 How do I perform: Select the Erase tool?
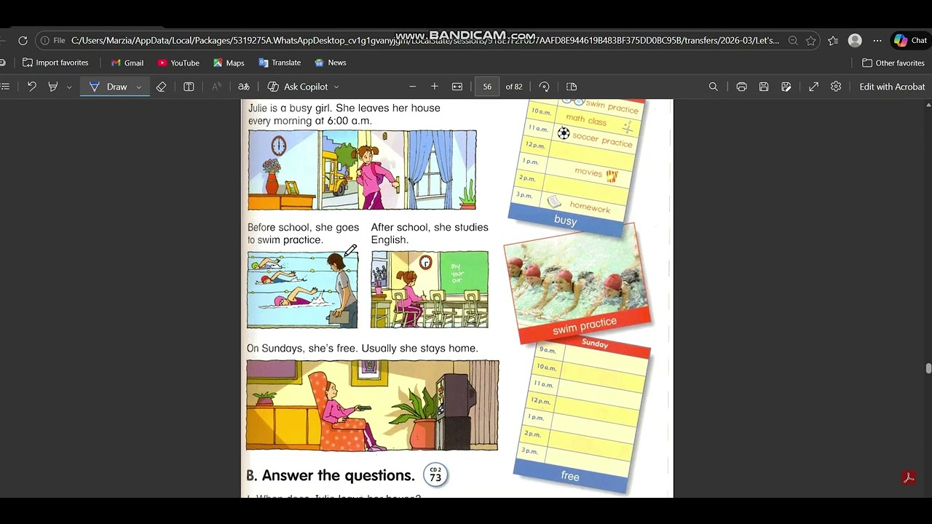click(x=161, y=87)
